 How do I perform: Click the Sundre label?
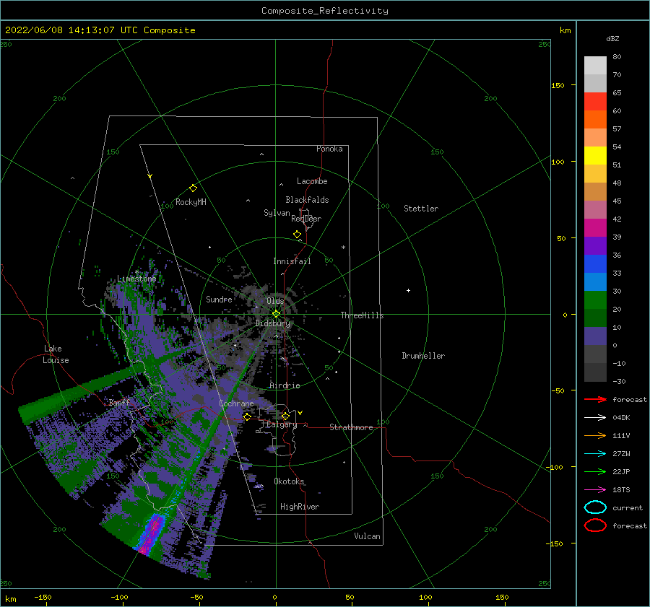tap(219, 299)
